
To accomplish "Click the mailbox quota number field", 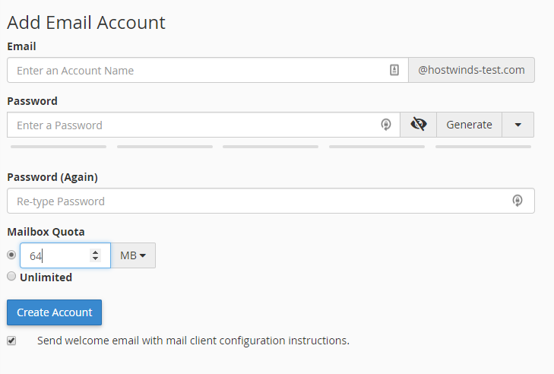I will coord(55,255).
